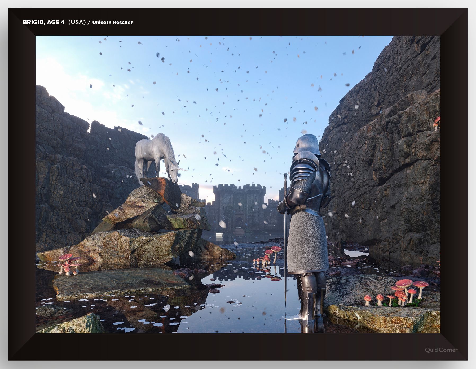Select the knight's steel helmet
This screenshot has height=369, width=476.
coord(307,145)
